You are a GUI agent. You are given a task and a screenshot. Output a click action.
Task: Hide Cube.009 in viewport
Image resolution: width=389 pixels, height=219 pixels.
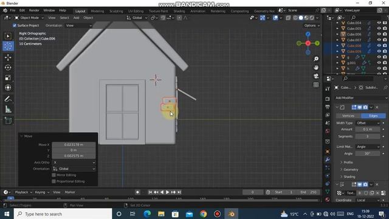(x=379, y=51)
